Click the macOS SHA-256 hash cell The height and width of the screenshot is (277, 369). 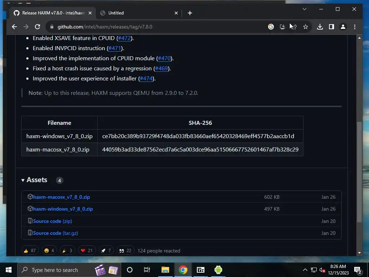pyautogui.click(x=200, y=150)
